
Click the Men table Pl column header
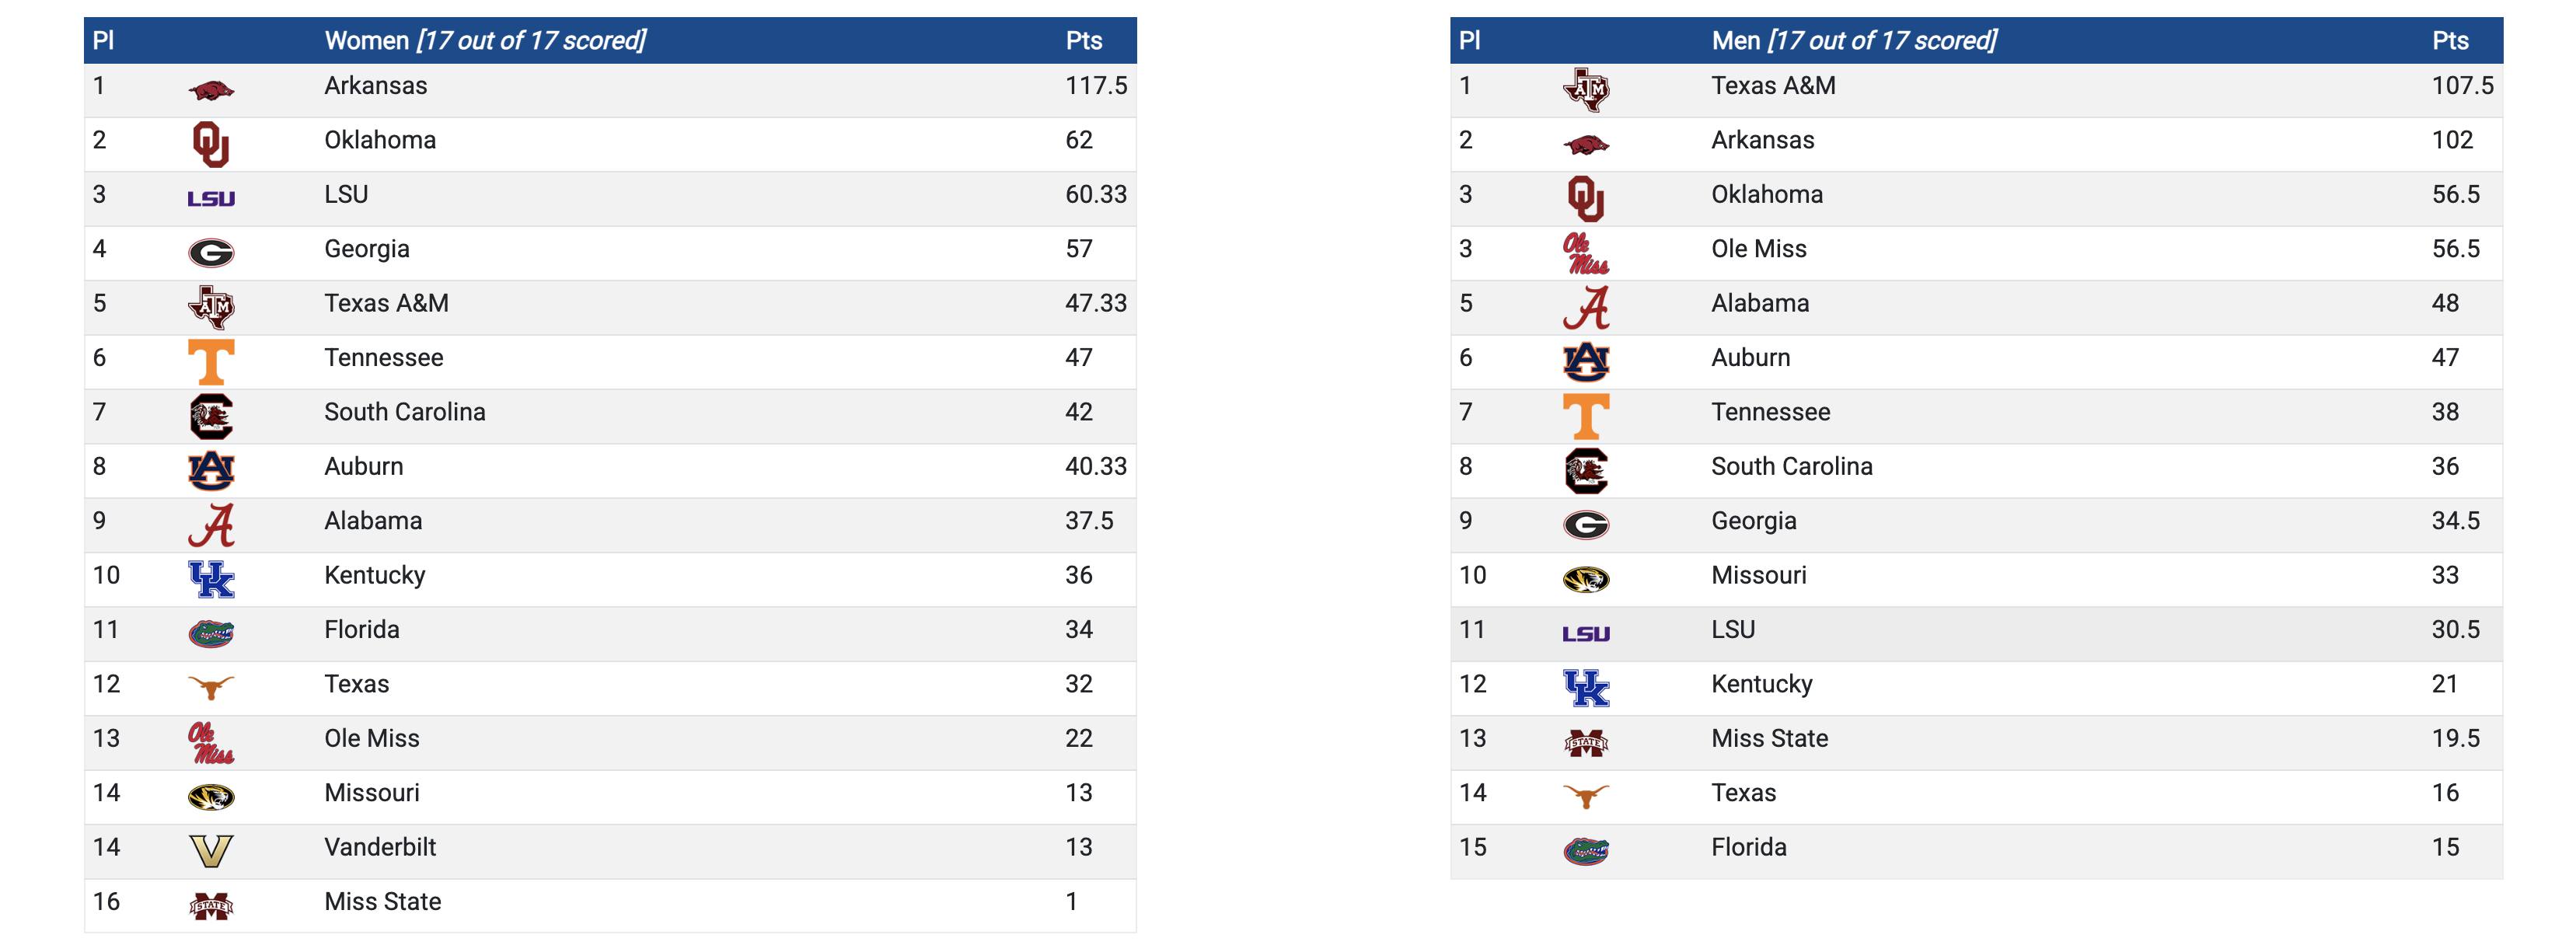click(1469, 41)
